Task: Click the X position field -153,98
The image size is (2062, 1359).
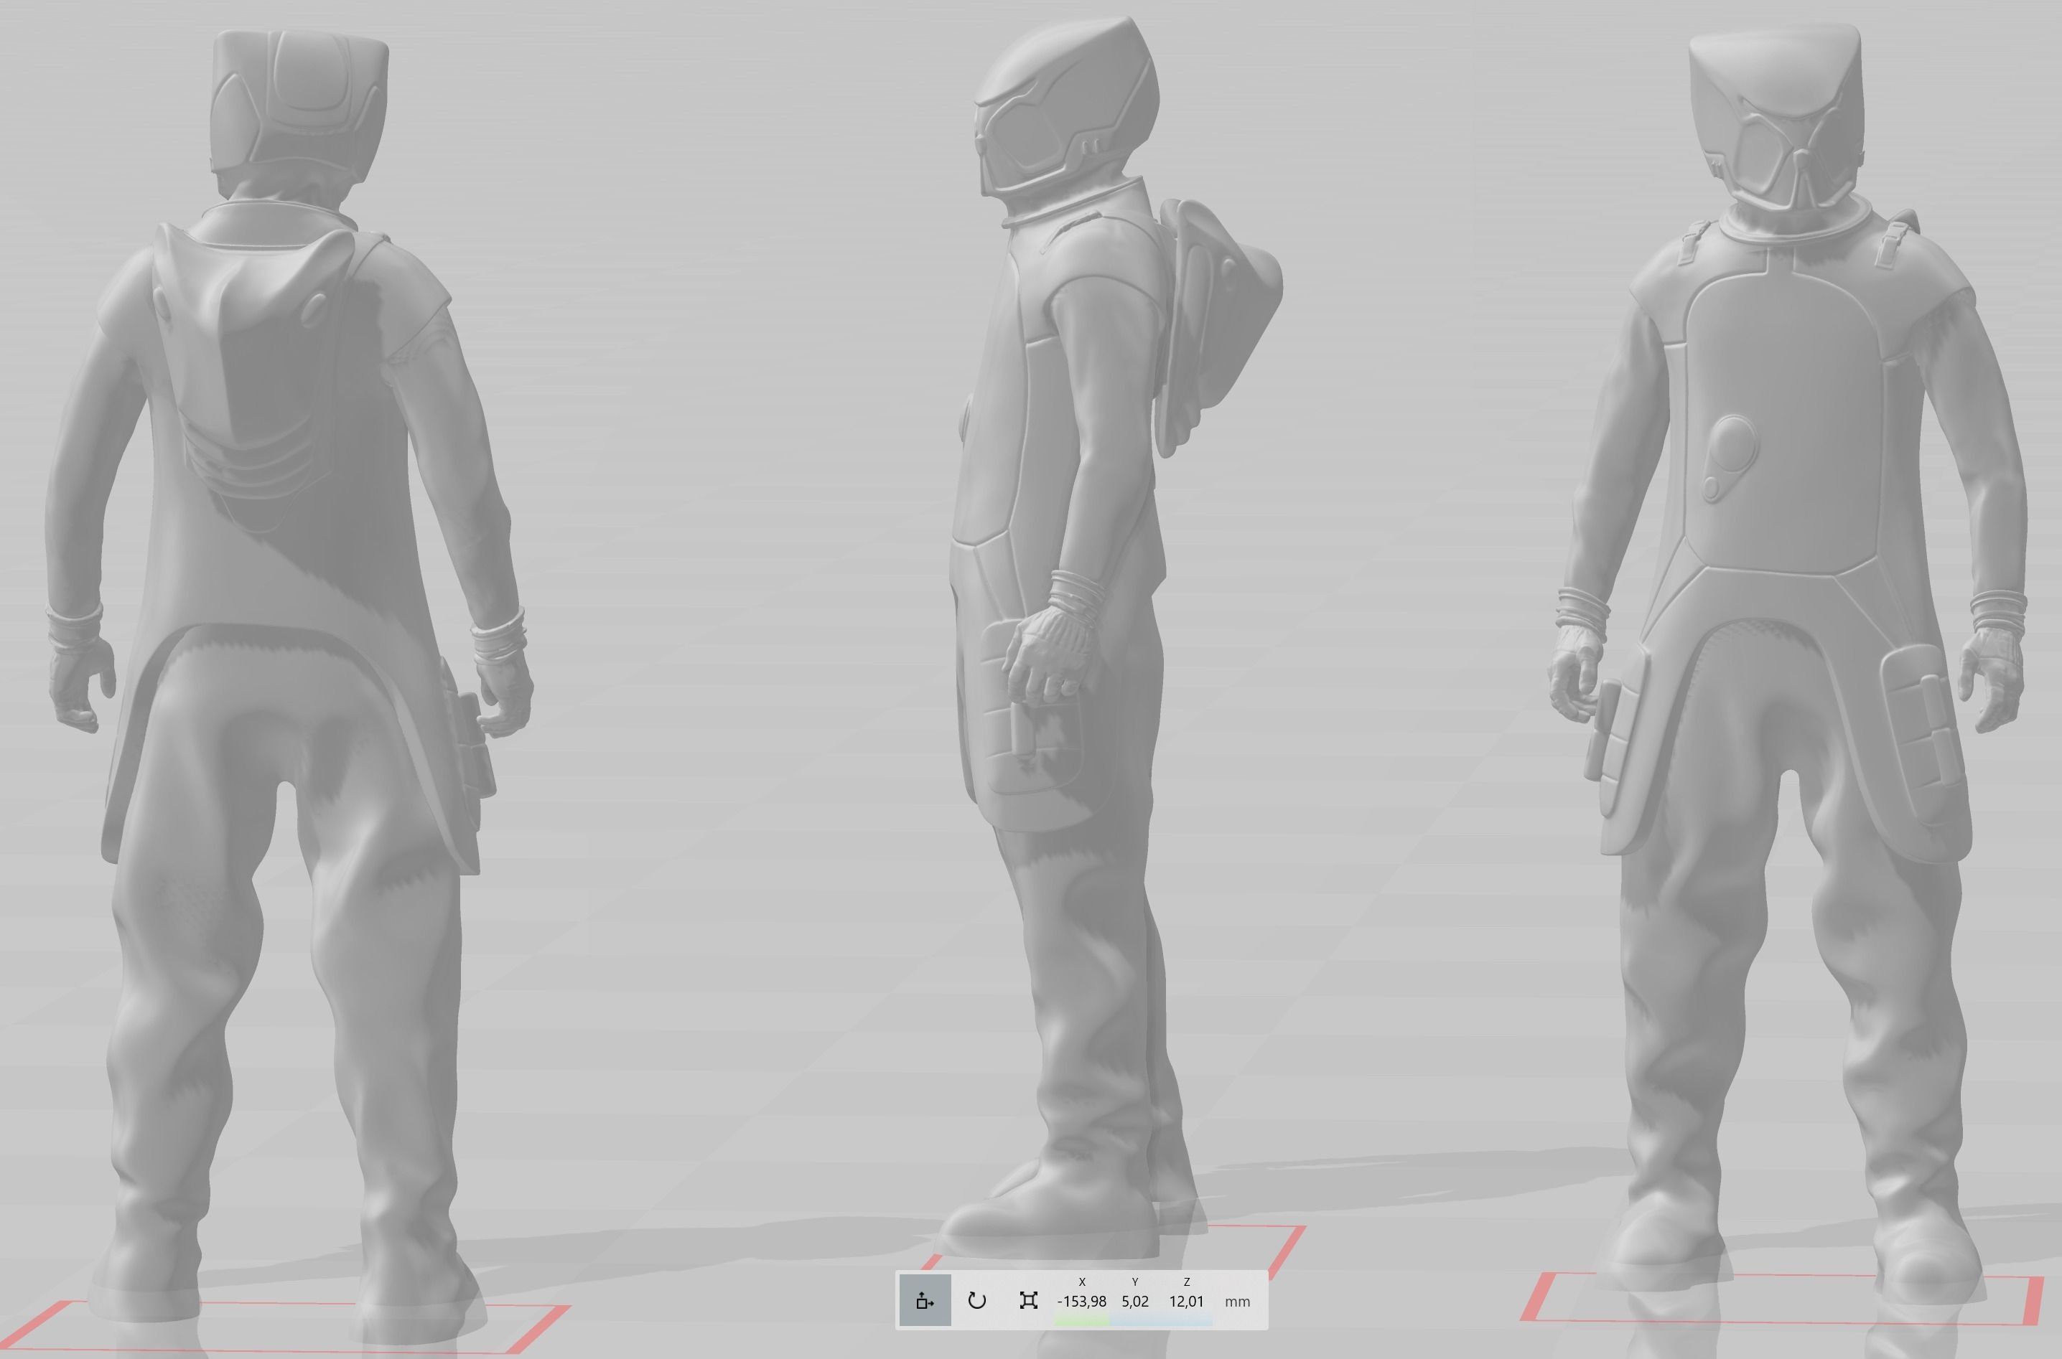Action: [1081, 1302]
